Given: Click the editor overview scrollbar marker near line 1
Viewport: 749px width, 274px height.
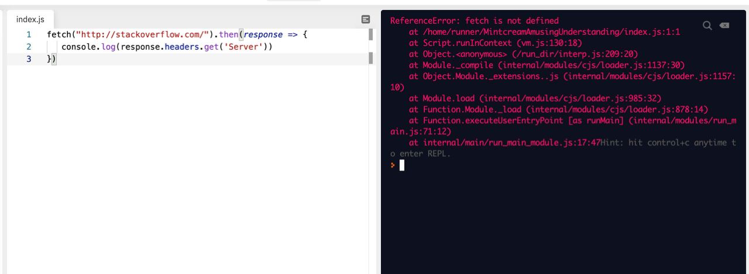Looking at the screenshot, I should click(371, 34).
